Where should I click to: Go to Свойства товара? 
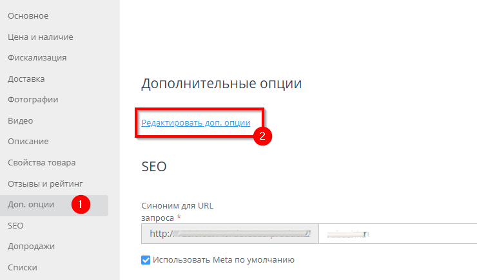coord(41,162)
